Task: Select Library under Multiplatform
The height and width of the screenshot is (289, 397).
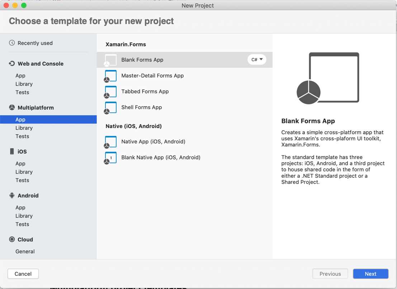Action: (24, 128)
